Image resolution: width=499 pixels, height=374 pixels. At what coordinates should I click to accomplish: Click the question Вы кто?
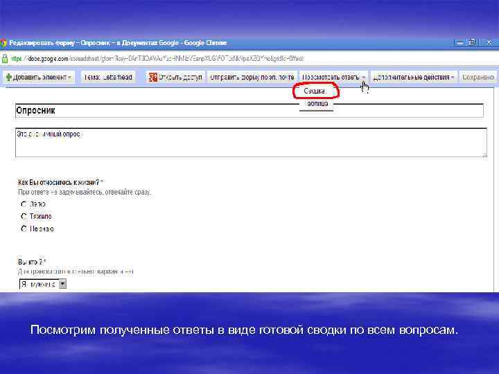(x=30, y=262)
